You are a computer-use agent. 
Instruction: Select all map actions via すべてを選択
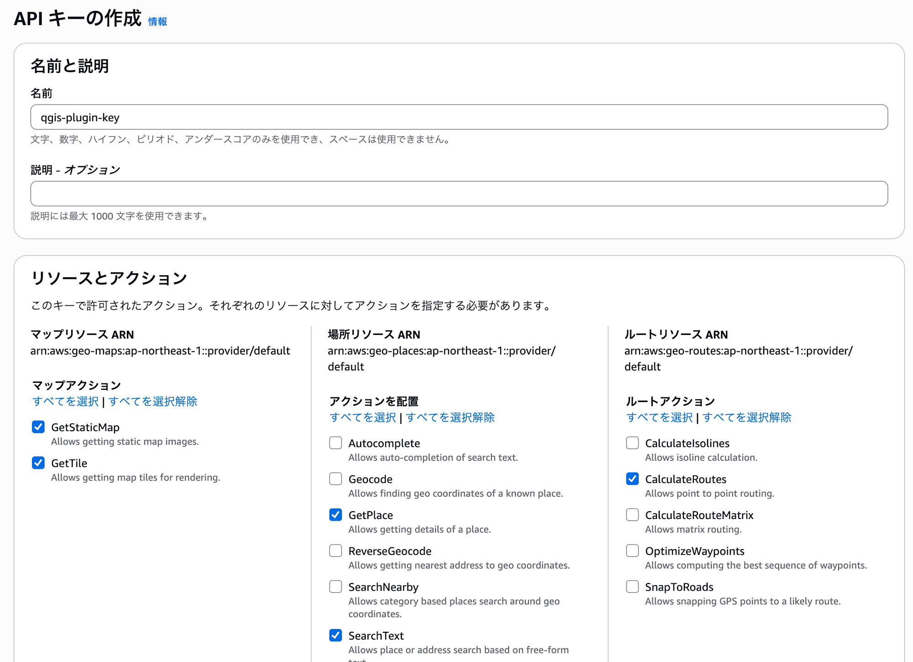[x=65, y=402]
